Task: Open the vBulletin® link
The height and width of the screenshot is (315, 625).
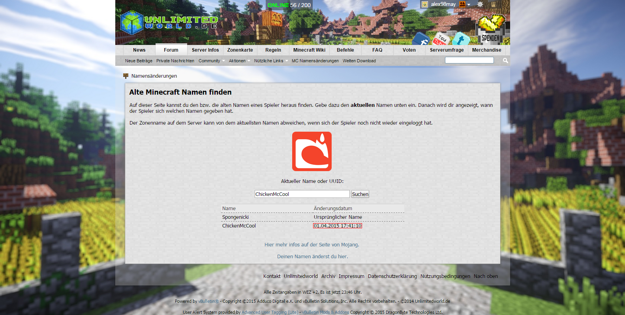Action: [208, 301]
